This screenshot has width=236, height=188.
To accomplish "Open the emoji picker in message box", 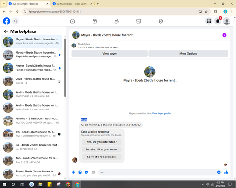I will [x=219, y=172].
